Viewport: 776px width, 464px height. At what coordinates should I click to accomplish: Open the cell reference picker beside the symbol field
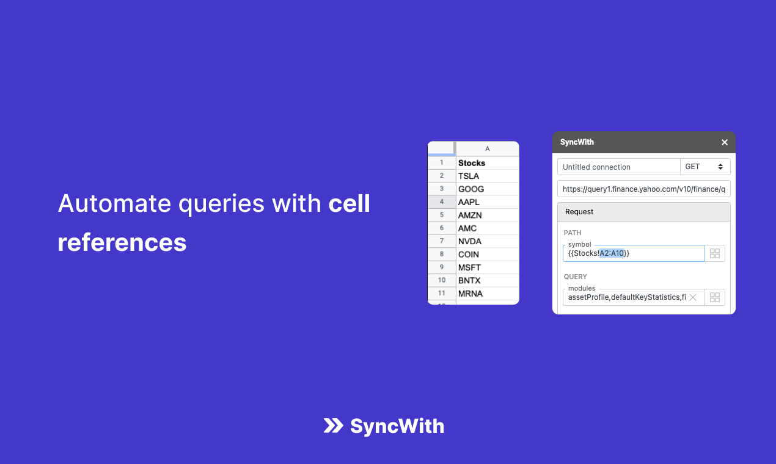(714, 253)
